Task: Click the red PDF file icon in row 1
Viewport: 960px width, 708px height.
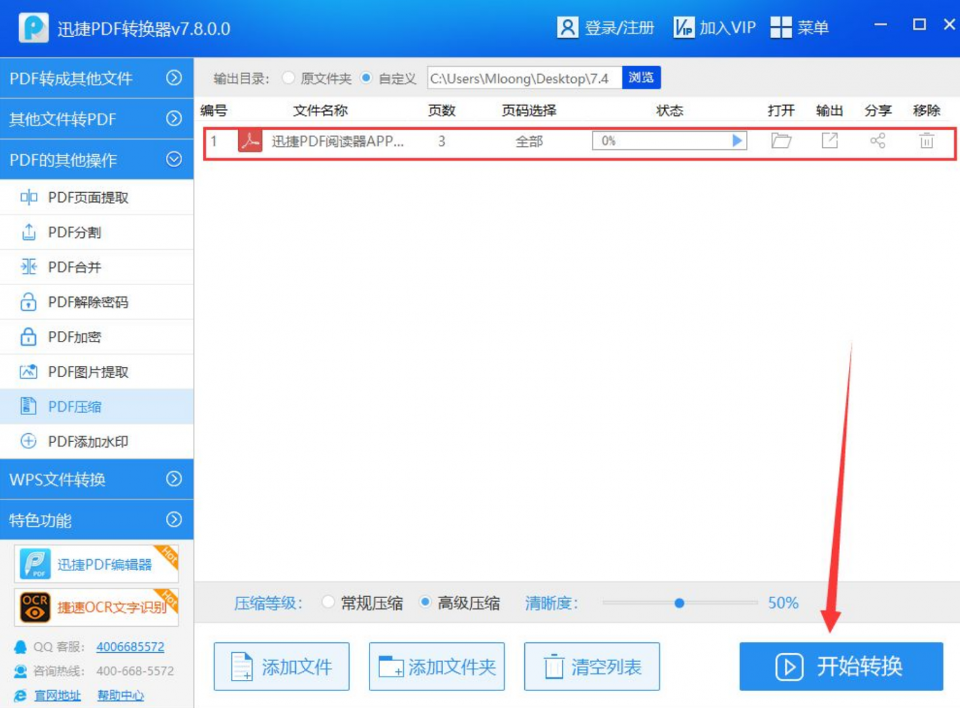Action: (250, 141)
